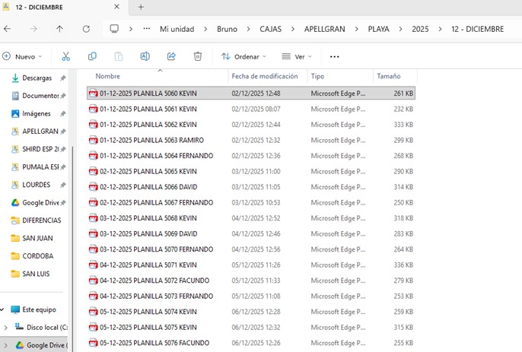Expand chevron after Bruno breadcrumb

coord(248,29)
